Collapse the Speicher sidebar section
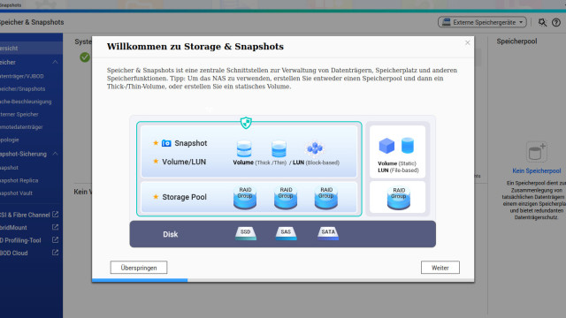 [x=55, y=62]
